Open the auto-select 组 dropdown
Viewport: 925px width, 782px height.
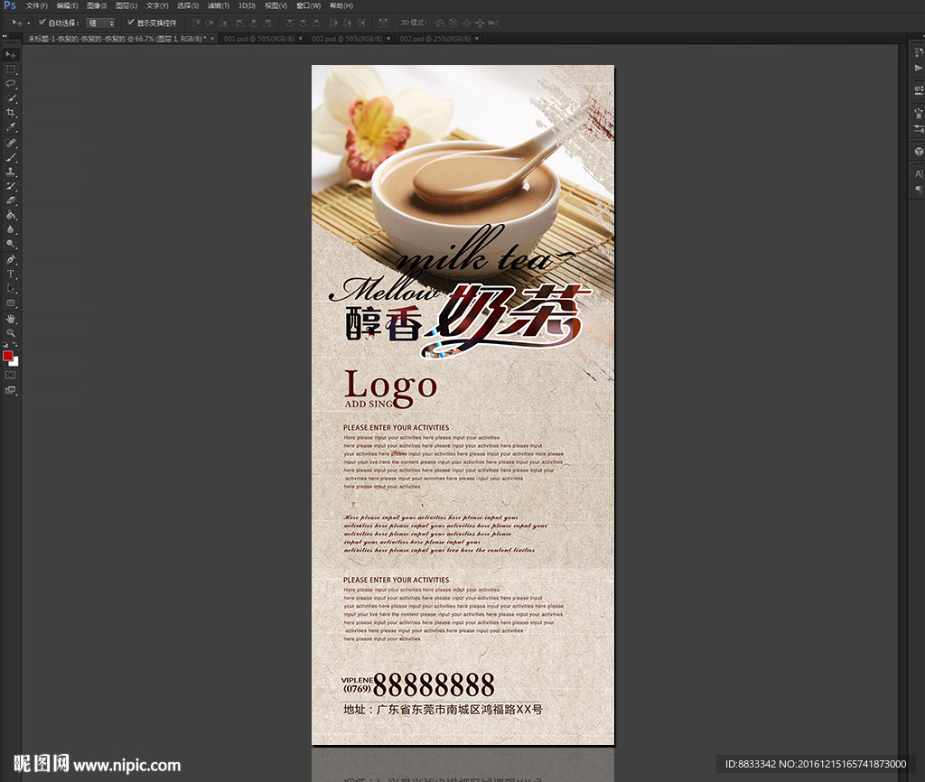coord(100,23)
